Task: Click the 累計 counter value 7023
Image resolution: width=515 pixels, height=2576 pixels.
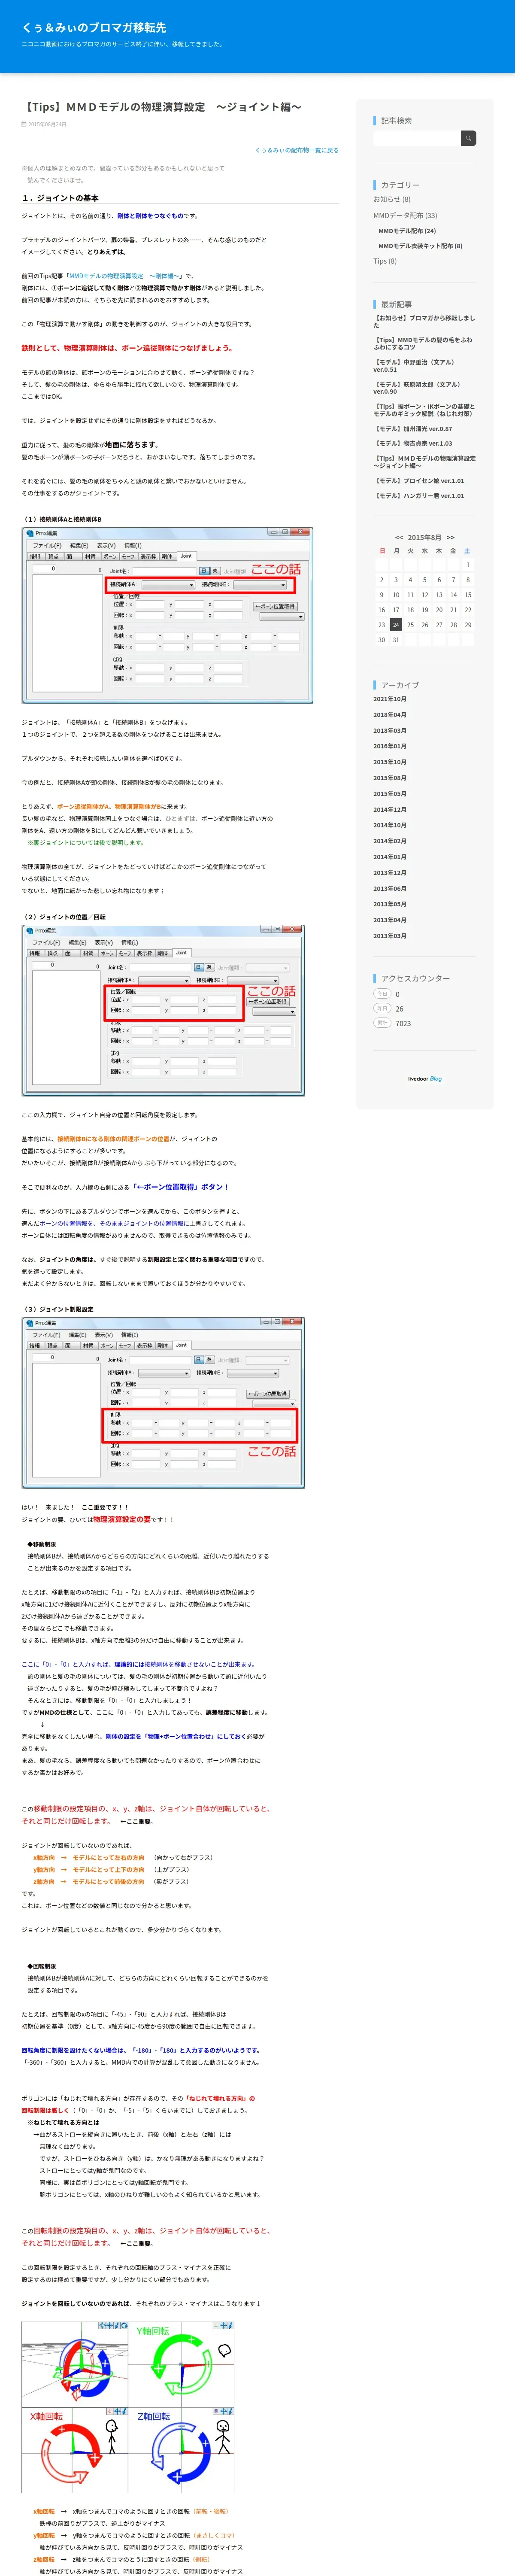Action: 403,1023
